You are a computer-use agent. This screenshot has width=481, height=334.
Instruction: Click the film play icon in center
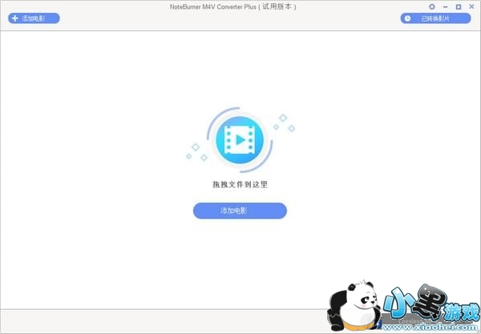click(x=240, y=140)
